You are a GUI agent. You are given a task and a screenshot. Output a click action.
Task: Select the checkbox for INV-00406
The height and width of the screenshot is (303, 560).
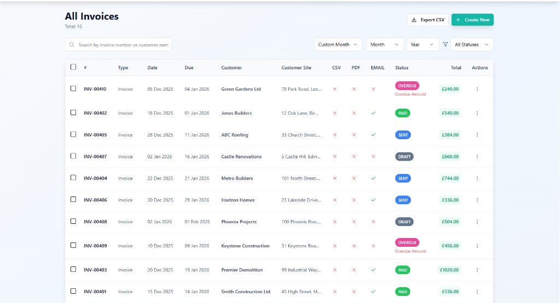click(x=73, y=199)
